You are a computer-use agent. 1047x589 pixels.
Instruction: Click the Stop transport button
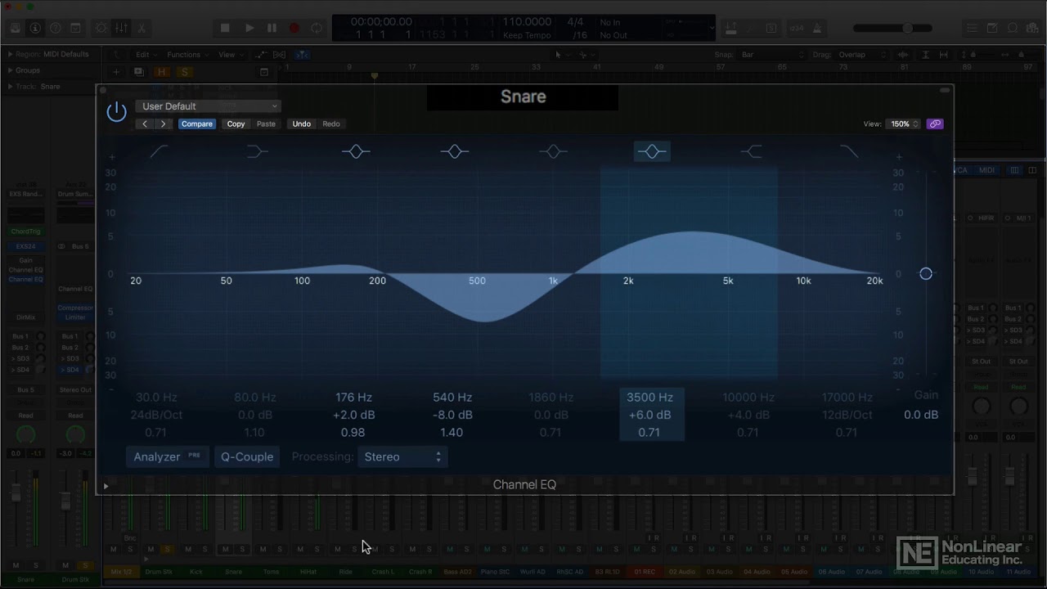(226, 28)
